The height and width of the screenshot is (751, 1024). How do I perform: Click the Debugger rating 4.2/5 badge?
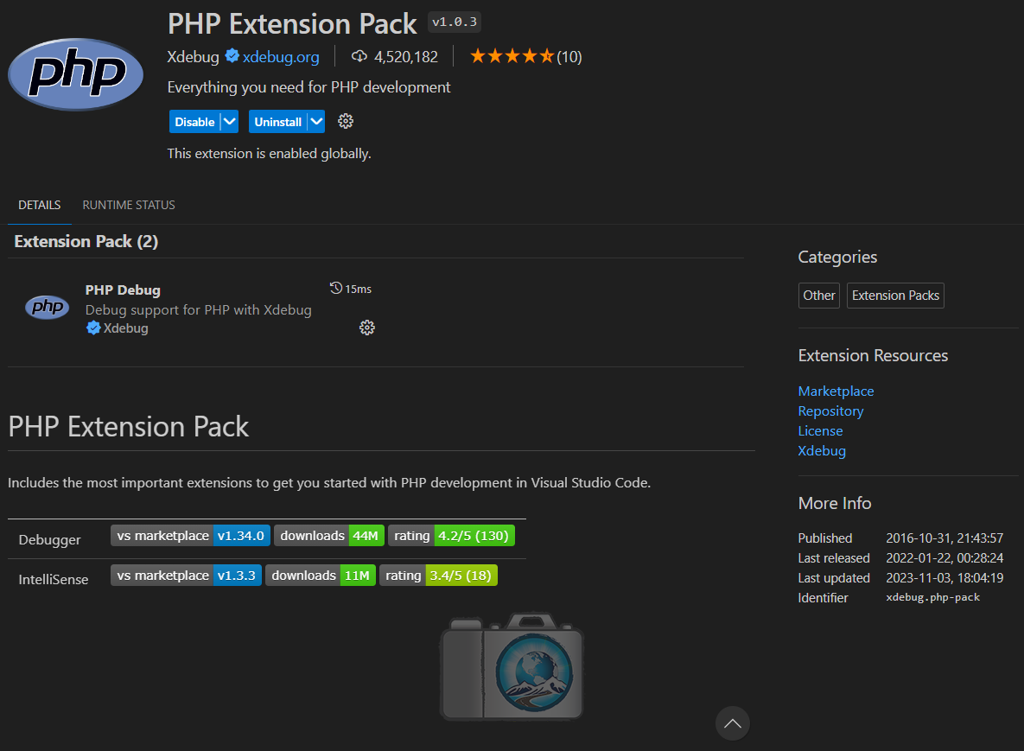click(x=451, y=536)
